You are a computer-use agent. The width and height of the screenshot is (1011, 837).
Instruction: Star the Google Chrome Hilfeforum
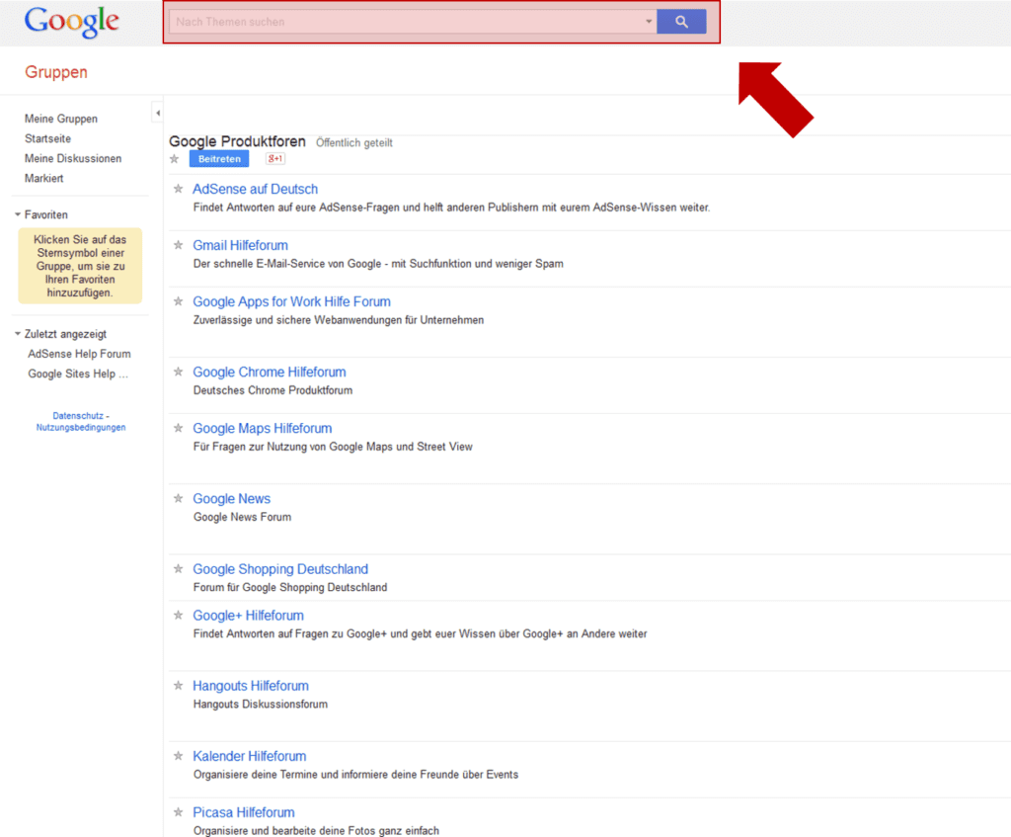point(179,372)
